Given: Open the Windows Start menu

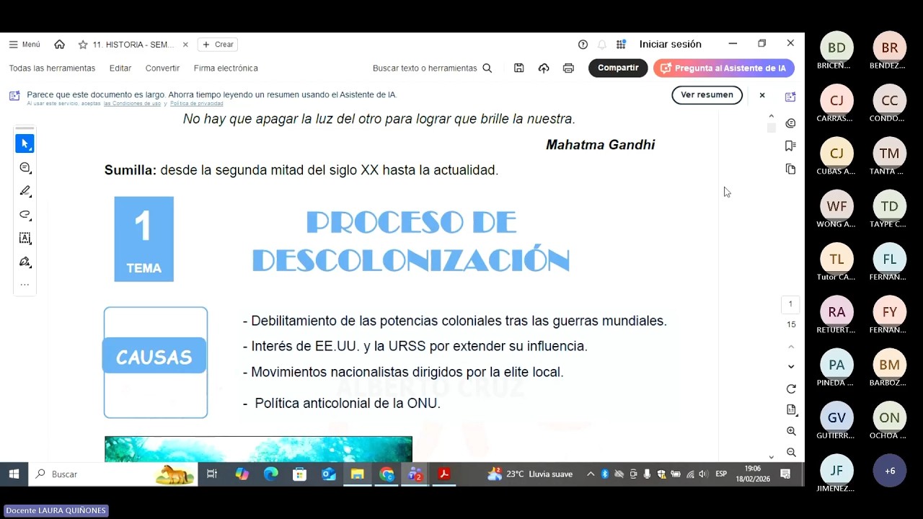Looking at the screenshot, I should 14,474.
